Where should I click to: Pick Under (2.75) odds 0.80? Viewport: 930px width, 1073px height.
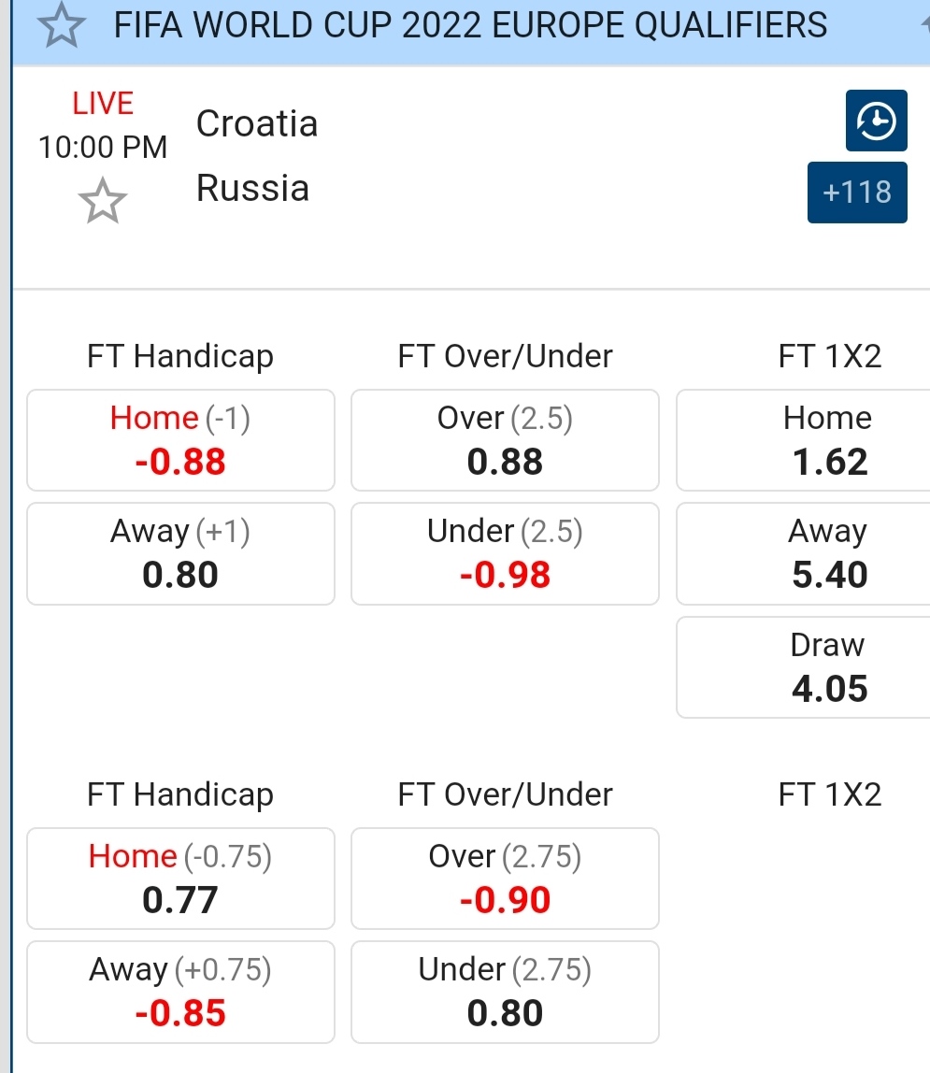505,992
